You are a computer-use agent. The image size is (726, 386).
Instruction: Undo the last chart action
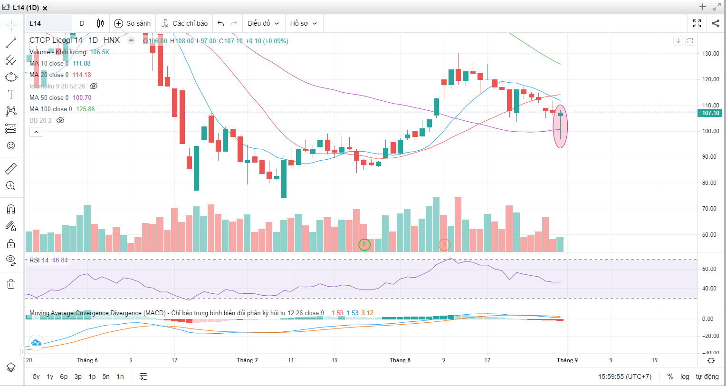[x=220, y=23]
